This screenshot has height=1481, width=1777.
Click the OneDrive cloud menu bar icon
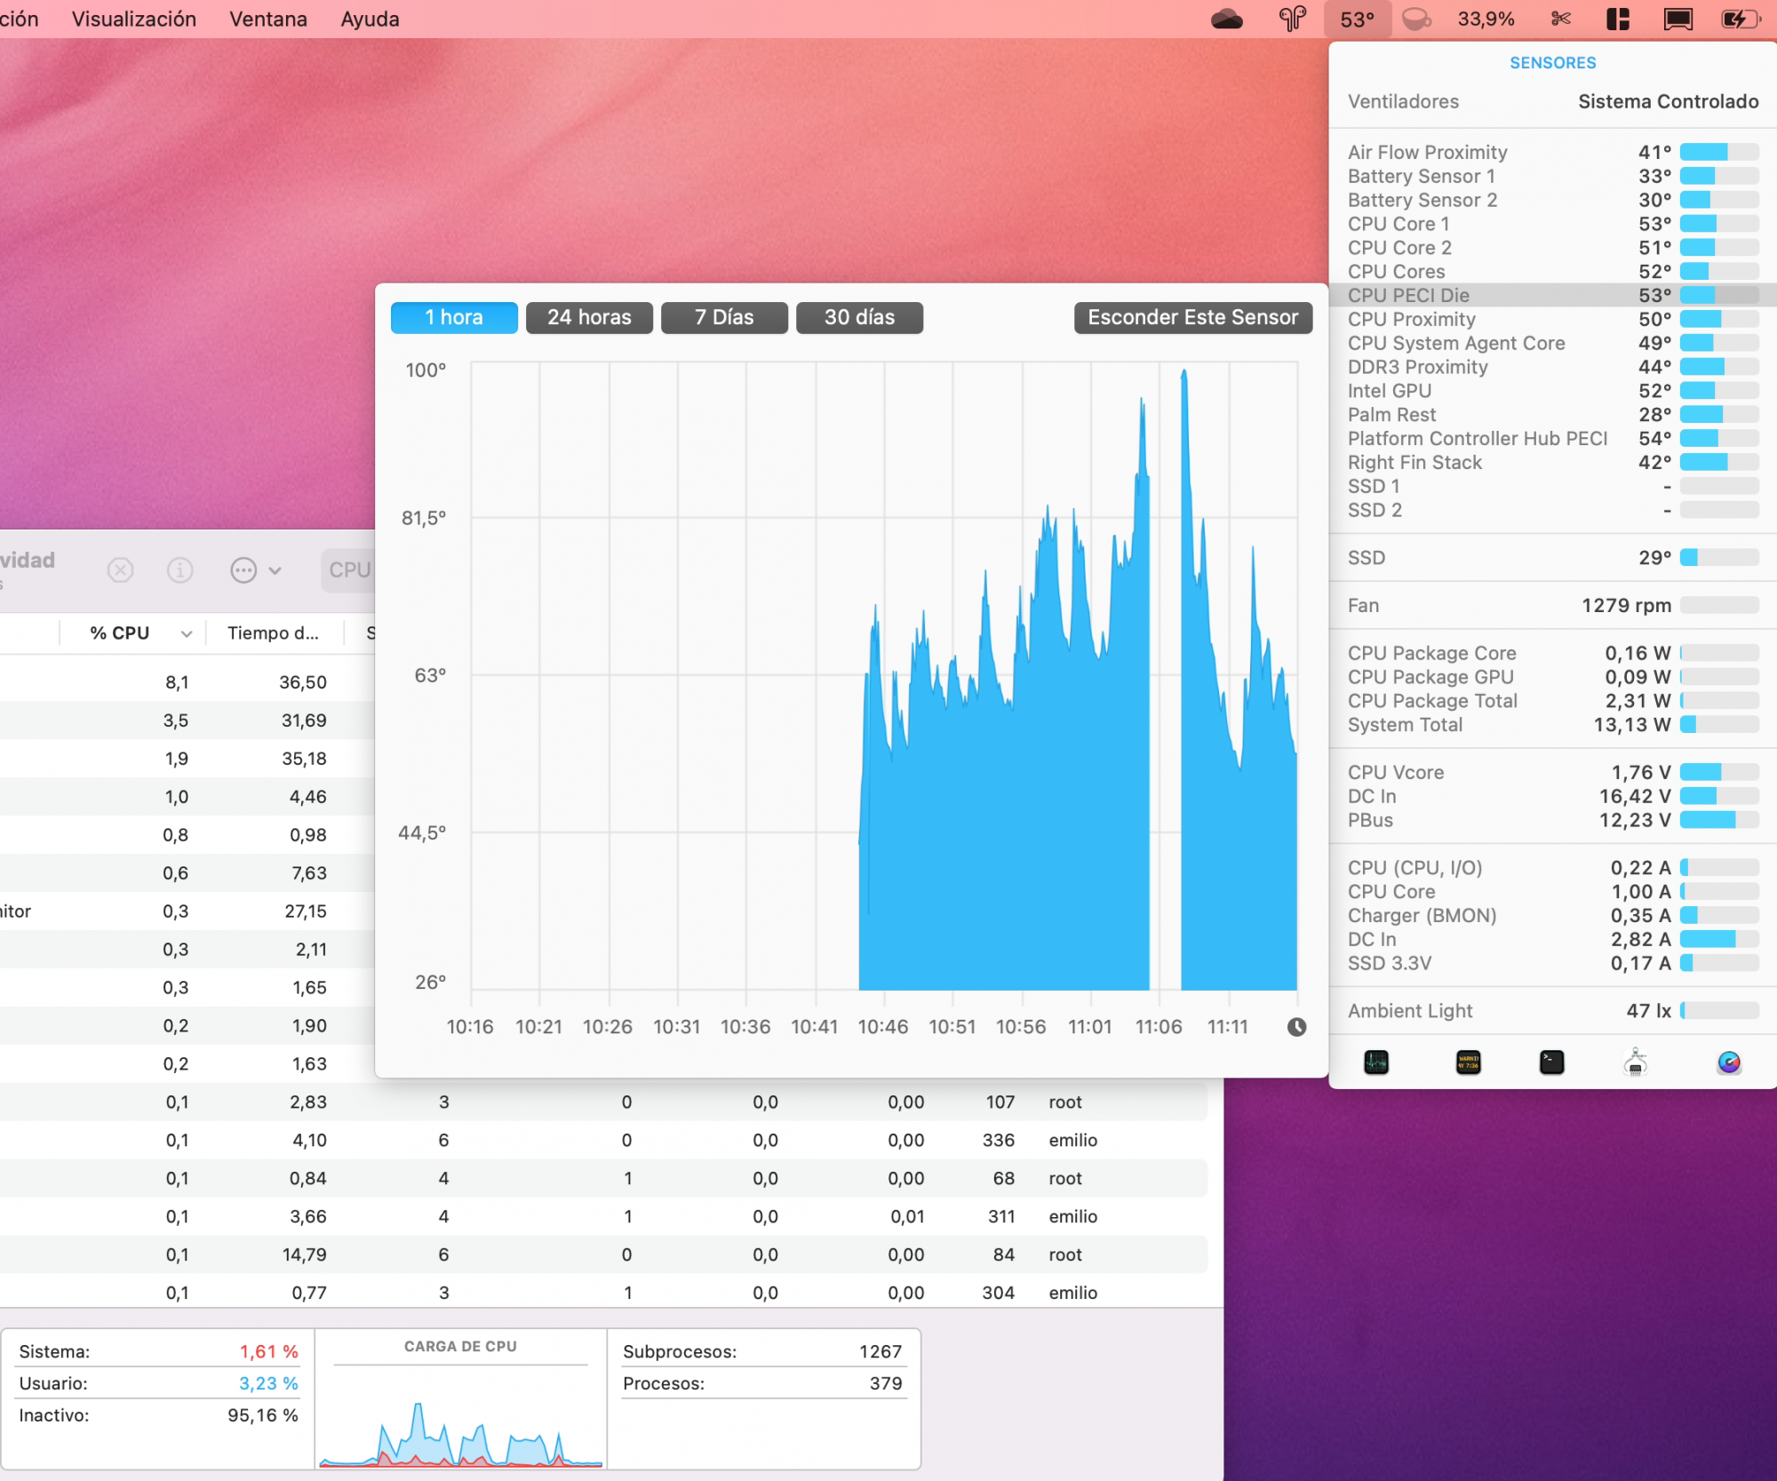tap(1227, 19)
